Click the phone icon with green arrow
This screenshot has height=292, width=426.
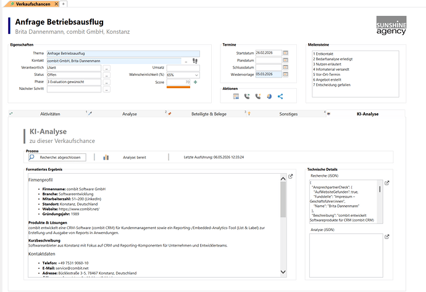247,96
